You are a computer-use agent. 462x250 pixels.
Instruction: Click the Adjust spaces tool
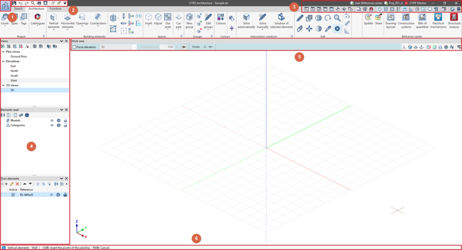158,19
